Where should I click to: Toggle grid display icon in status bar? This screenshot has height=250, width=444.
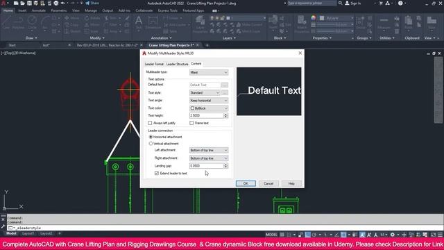(x=282, y=235)
